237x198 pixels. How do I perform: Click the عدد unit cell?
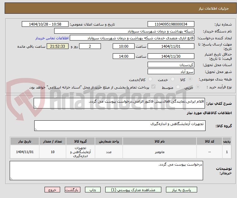tap(109, 152)
